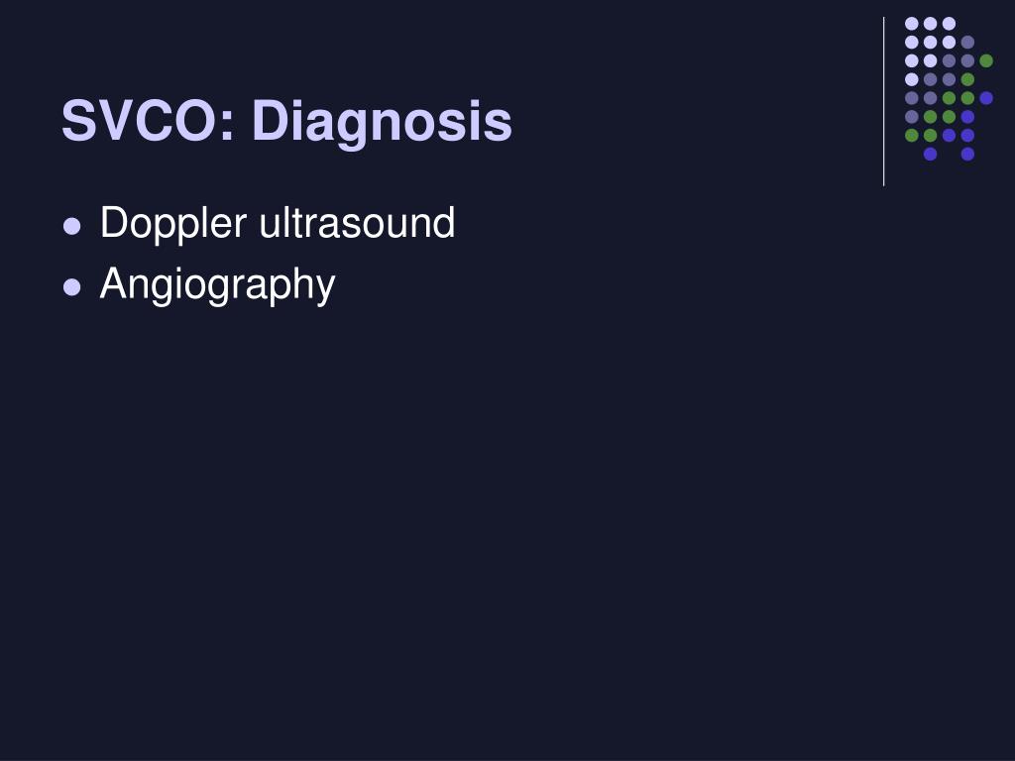1015x761 pixels.
Task: Click the bullet dot beside Angiography
Action: pos(71,286)
